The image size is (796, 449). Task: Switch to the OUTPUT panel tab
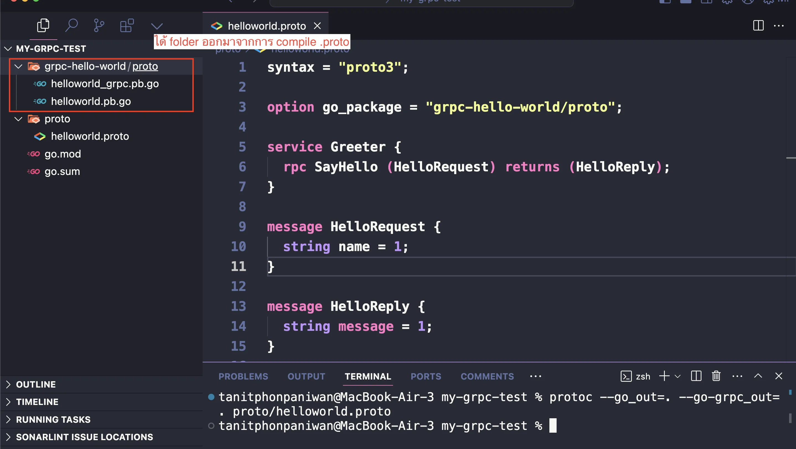pos(306,376)
